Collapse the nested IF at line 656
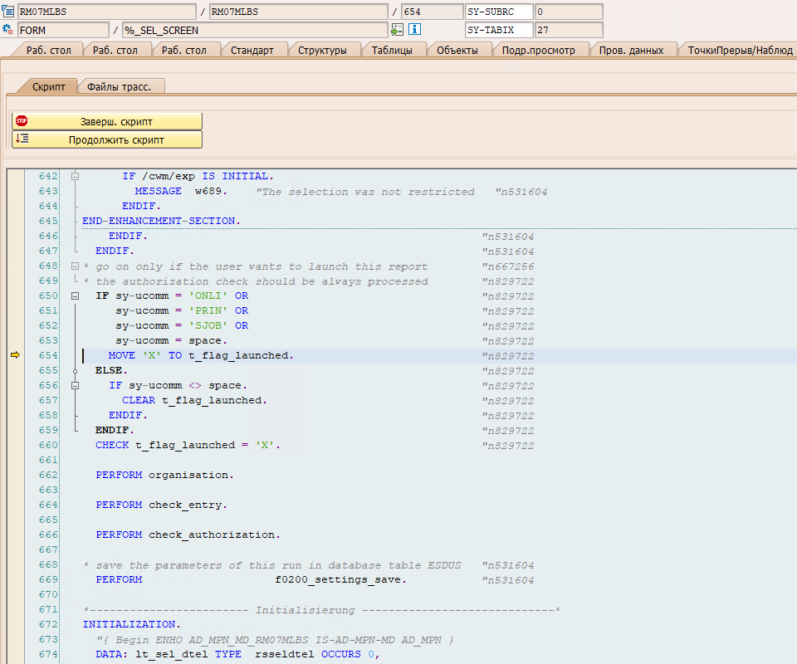This screenshot has height=664, width=797. 76,385
